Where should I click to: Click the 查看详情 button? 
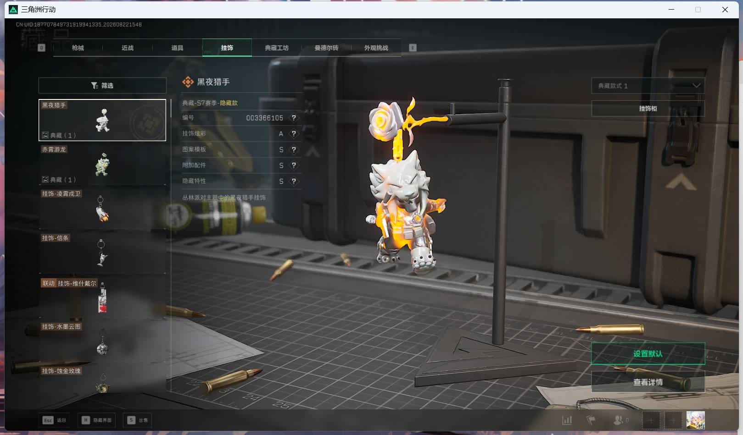click(x=648, y=382)
